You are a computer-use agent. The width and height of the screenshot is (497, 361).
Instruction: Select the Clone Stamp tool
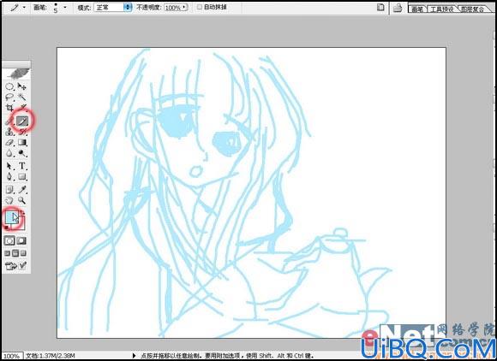click(x=9, y=132)
